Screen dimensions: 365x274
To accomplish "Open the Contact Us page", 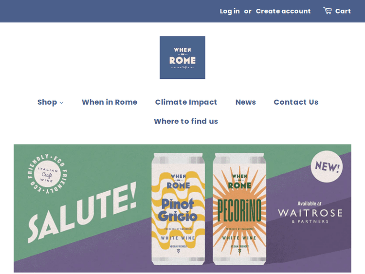I will point(296,102).
